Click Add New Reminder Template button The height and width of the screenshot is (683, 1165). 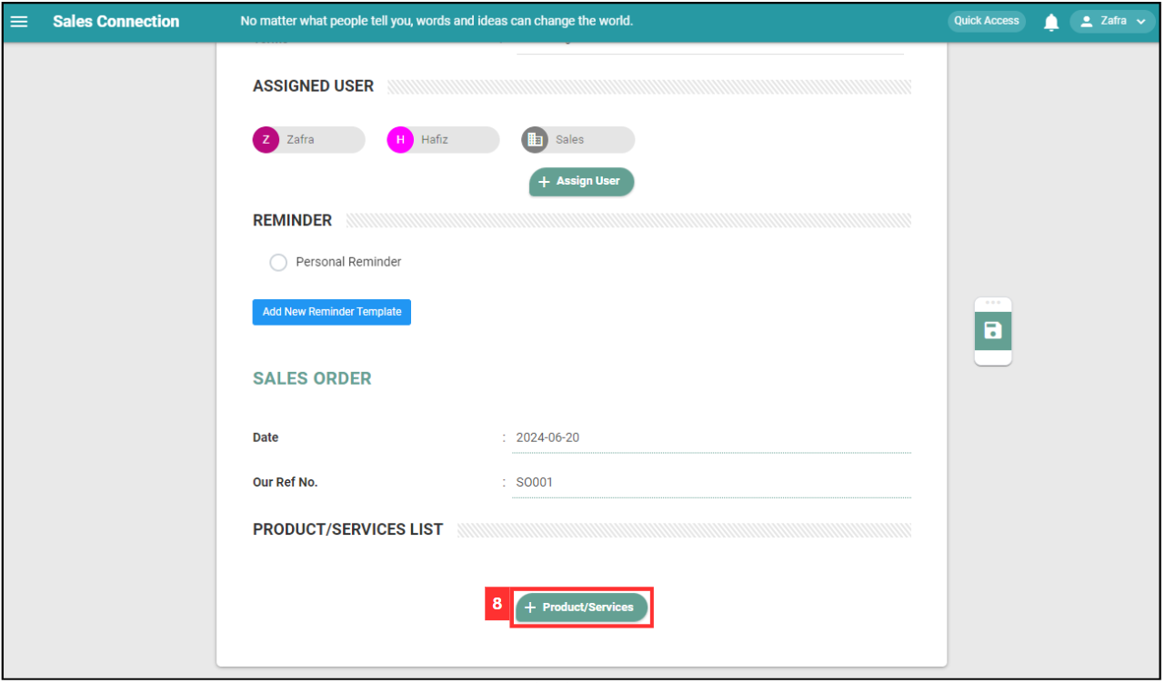332,312
